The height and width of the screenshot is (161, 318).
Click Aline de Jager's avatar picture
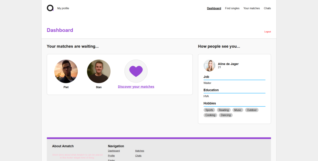(209, 65)
